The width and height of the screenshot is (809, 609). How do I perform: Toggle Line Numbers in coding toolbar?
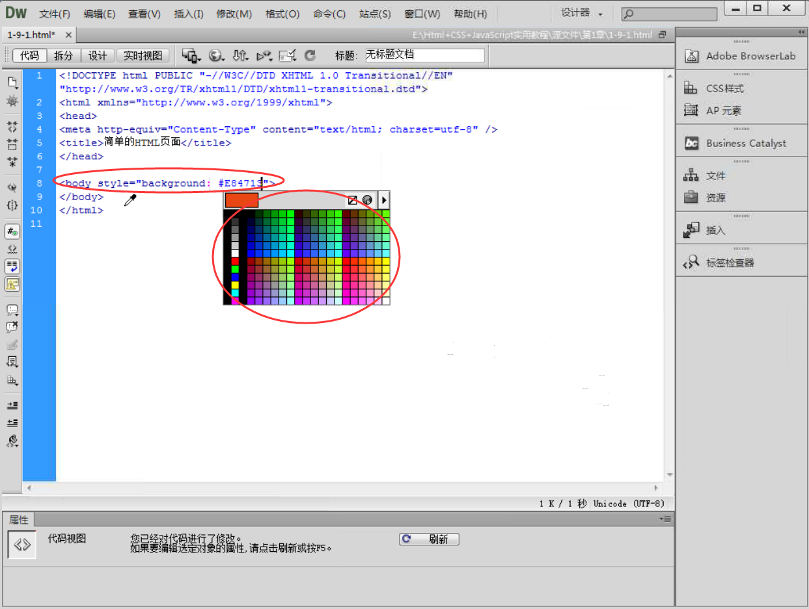click(12, 231)
